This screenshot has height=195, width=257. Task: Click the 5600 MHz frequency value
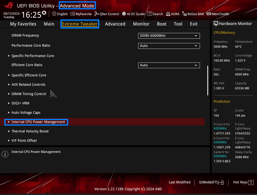[220, 47]
